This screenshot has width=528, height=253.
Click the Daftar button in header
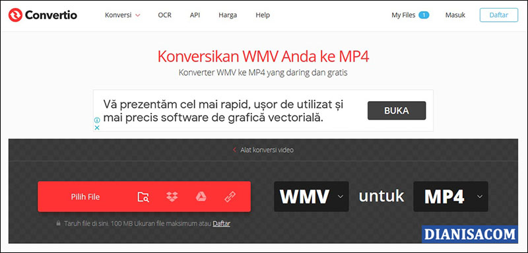pos(499,15)
